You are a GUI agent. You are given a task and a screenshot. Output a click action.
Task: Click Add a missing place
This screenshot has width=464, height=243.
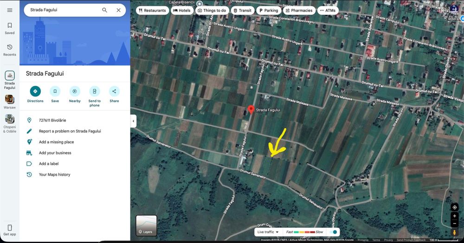tap(75, 142)
